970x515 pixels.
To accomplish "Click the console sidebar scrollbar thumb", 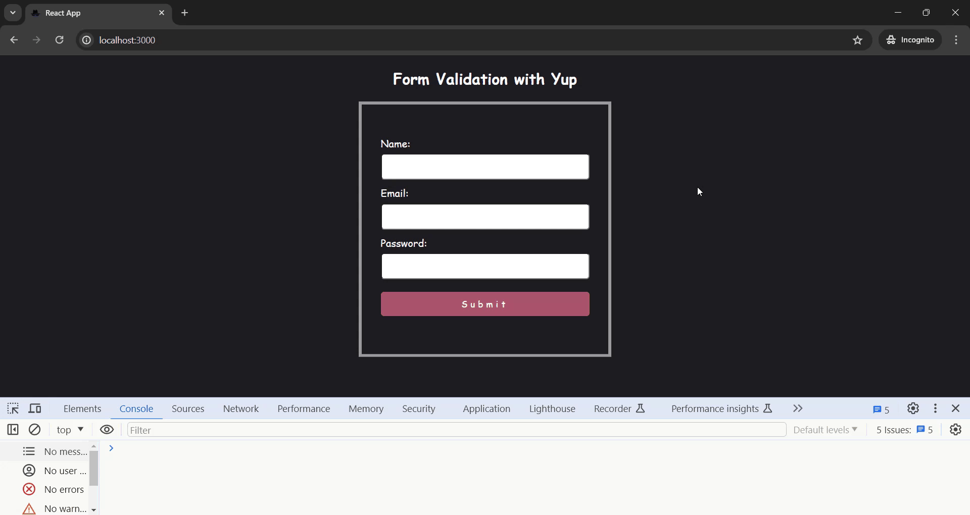I will [93, 469].
